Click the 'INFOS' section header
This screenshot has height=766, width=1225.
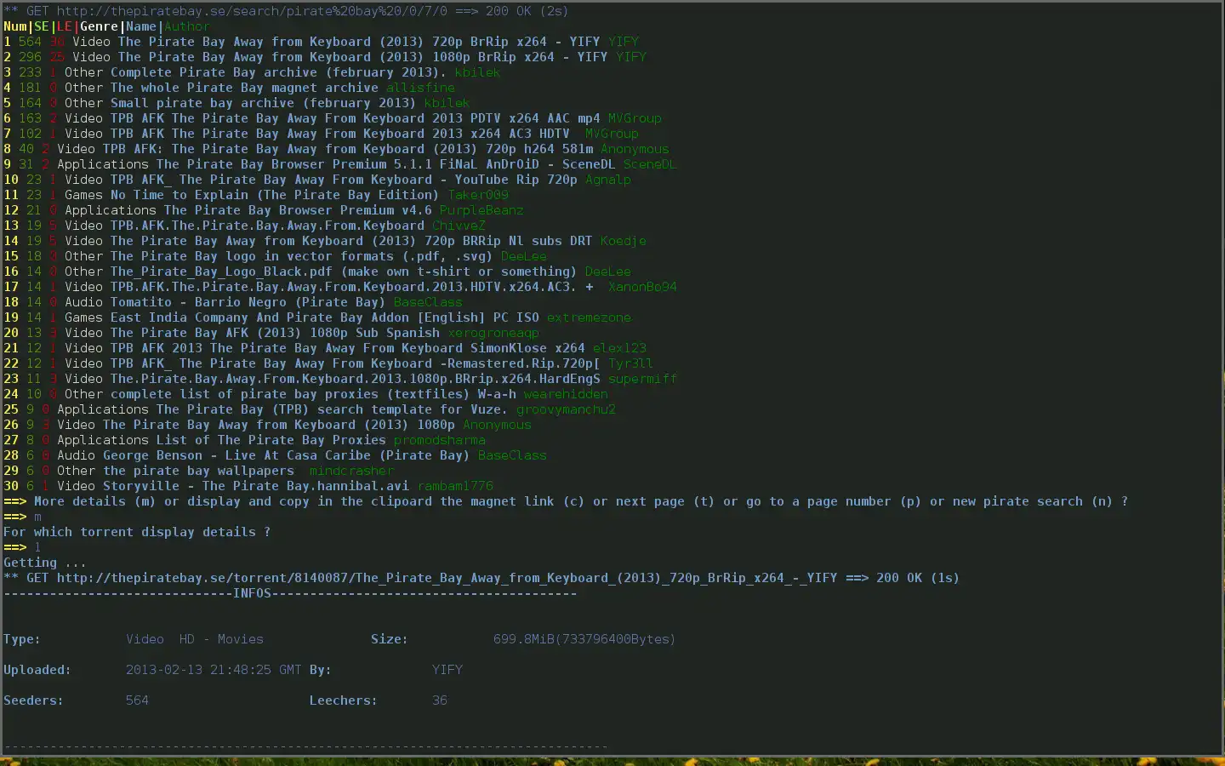pyautogui.click(x=252, y=593)
